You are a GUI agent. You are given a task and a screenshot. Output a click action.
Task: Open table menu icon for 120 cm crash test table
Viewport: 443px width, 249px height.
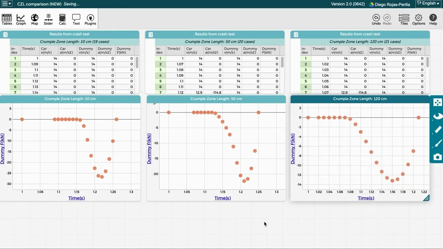(x=296, y=35)
